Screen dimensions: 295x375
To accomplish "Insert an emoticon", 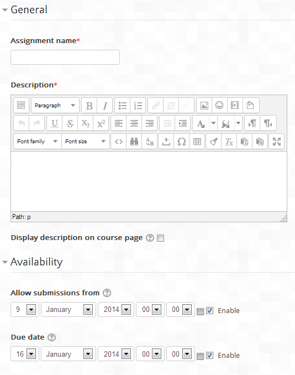I will pos(219,106).
